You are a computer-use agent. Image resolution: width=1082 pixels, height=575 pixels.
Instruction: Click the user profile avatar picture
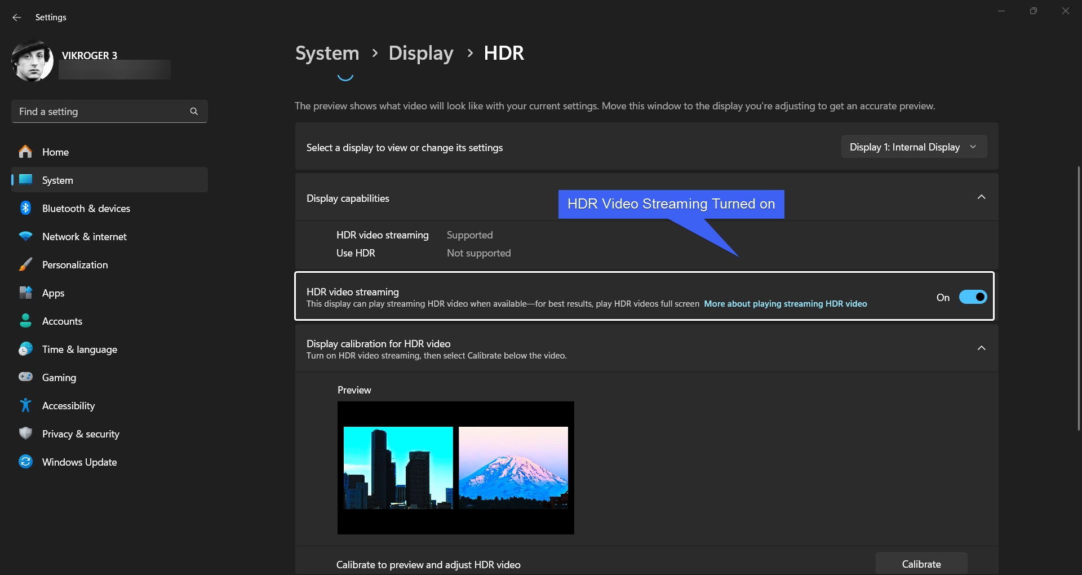point(33,61)
